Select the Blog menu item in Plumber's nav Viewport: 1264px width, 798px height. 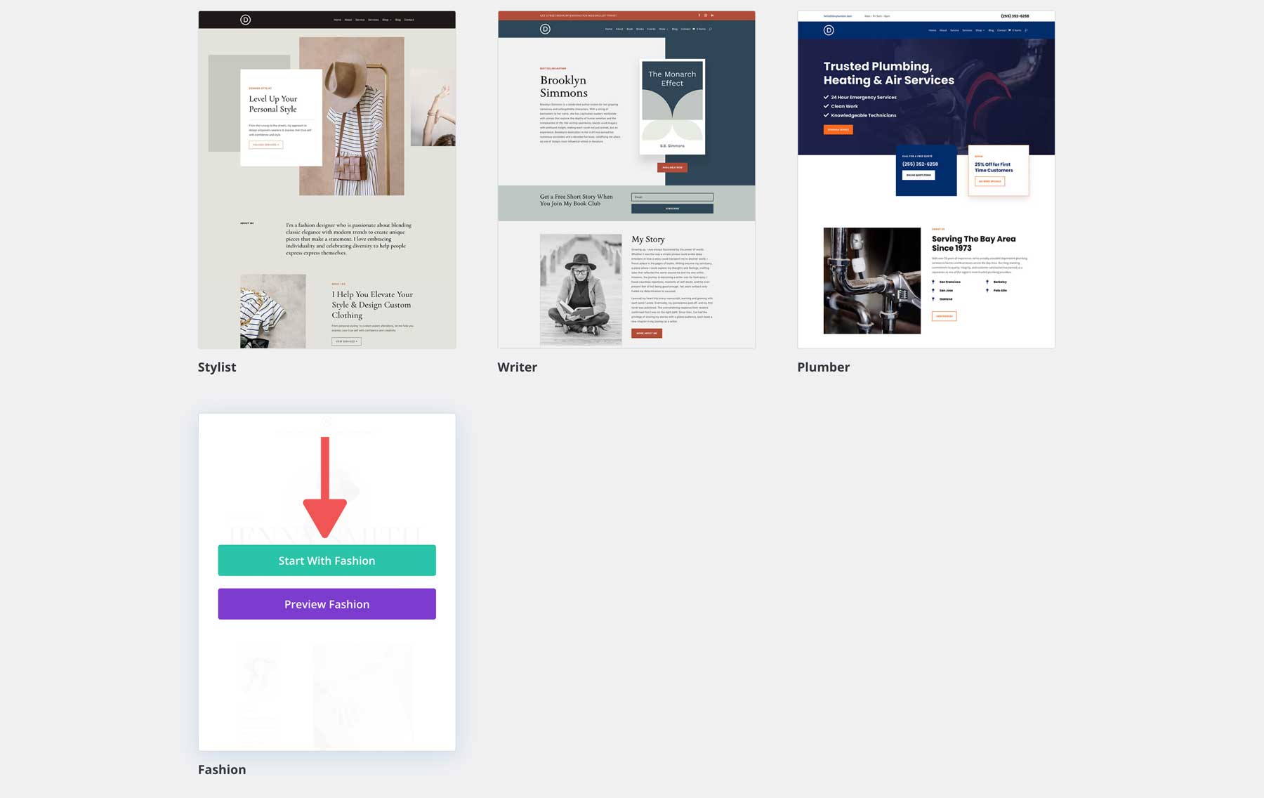point(991,30)
